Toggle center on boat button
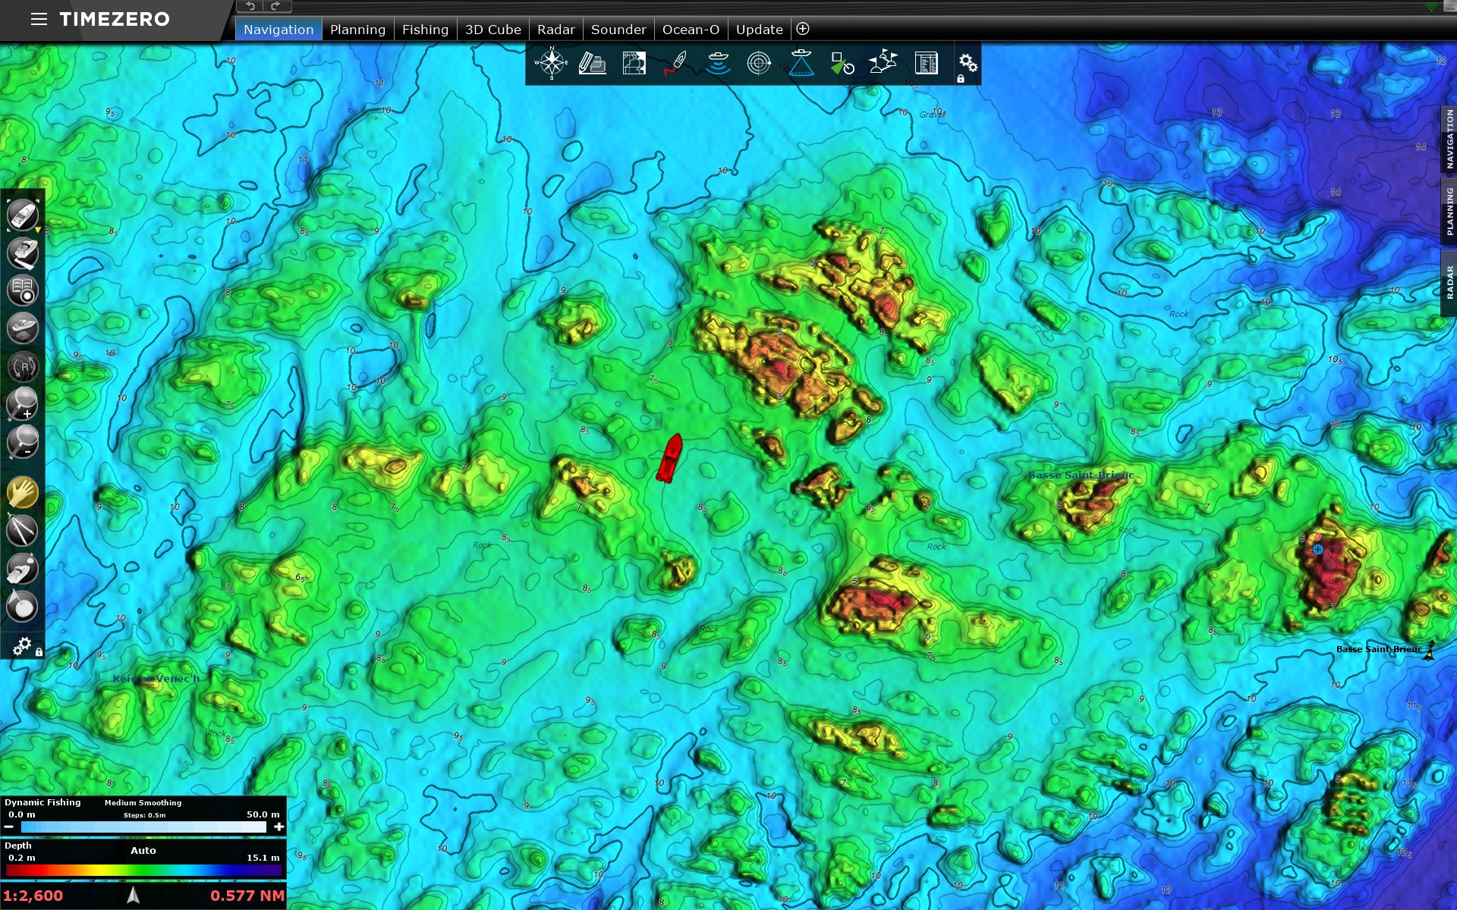This screenshot has width=1457, height=910. pos(22,215)
